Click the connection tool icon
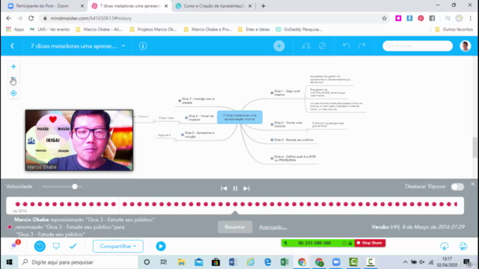479x269 pixels. click(x=306, y=46)
